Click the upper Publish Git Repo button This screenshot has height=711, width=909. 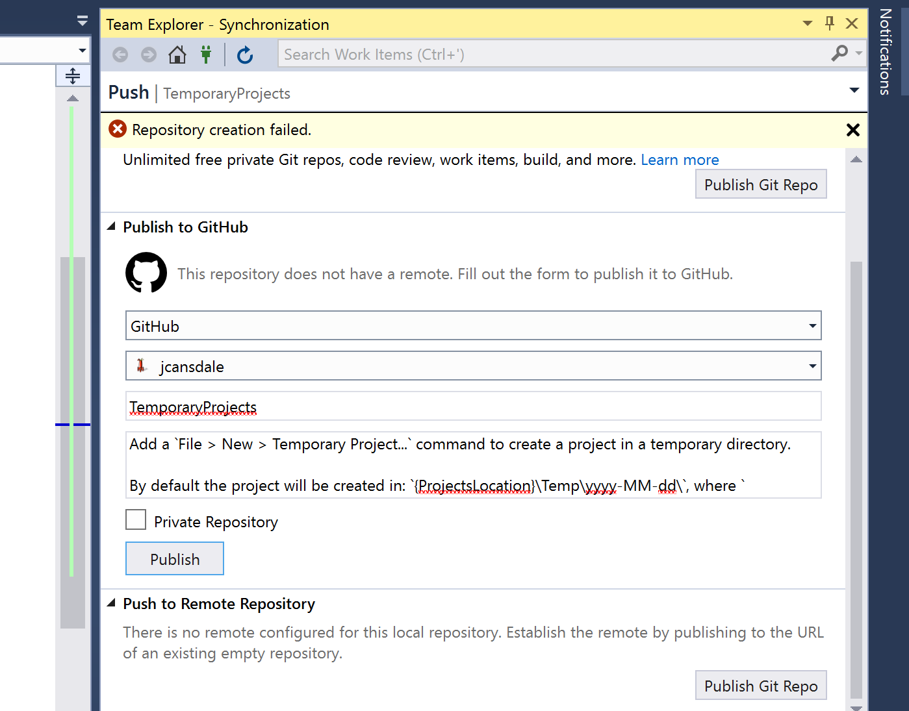point(761,184)
